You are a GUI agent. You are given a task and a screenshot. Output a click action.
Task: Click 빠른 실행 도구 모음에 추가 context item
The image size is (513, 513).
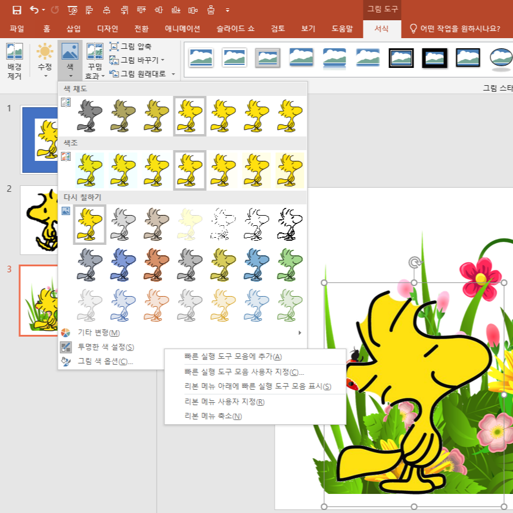click(x=255, y=357)
